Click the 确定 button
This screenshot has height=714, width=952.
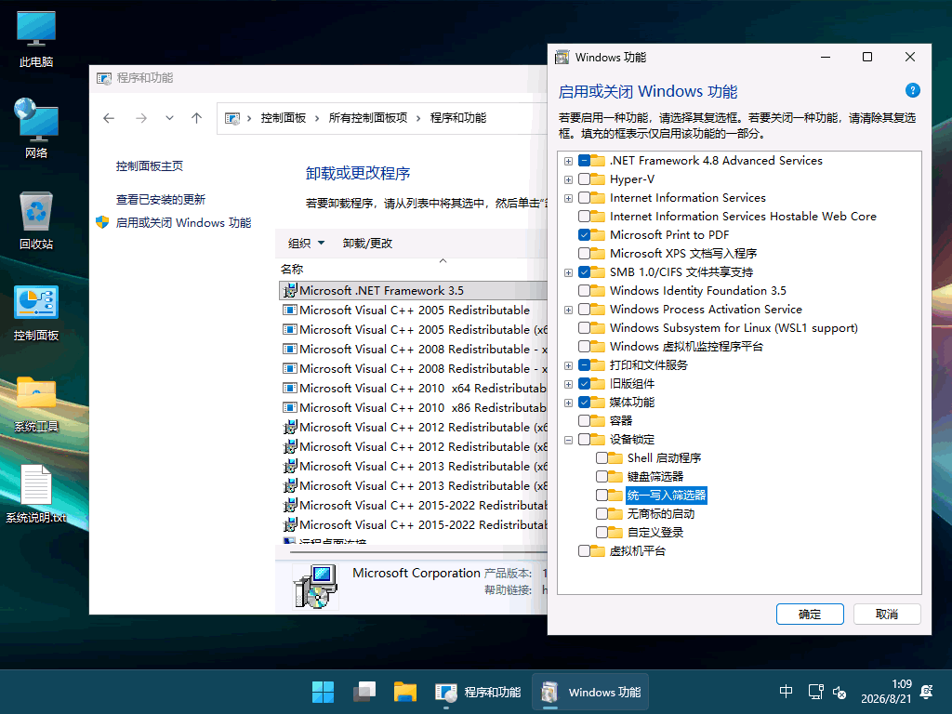[x=810, y=614]
